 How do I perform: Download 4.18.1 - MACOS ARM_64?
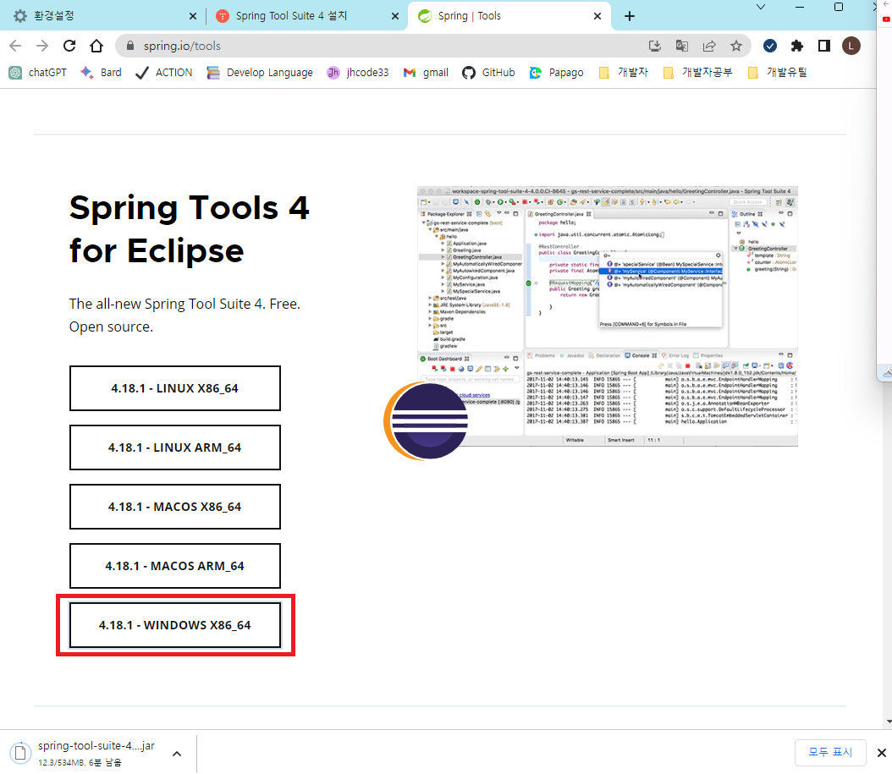(174, 566)
